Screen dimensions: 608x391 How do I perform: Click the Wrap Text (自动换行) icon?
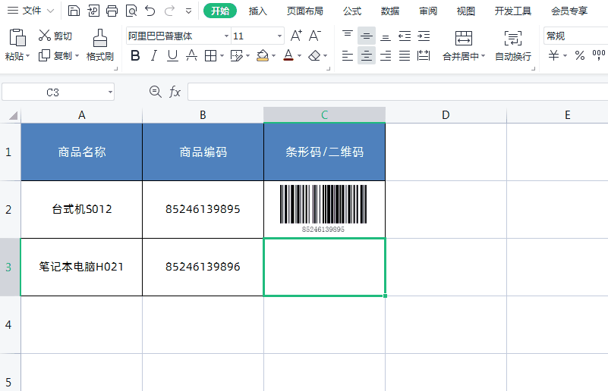tap(512, 39)
